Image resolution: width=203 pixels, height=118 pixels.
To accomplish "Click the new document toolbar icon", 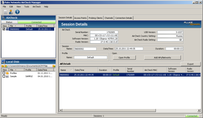I will click(6, 12).
